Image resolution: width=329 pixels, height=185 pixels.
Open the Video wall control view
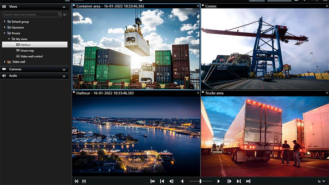point(32,56)
